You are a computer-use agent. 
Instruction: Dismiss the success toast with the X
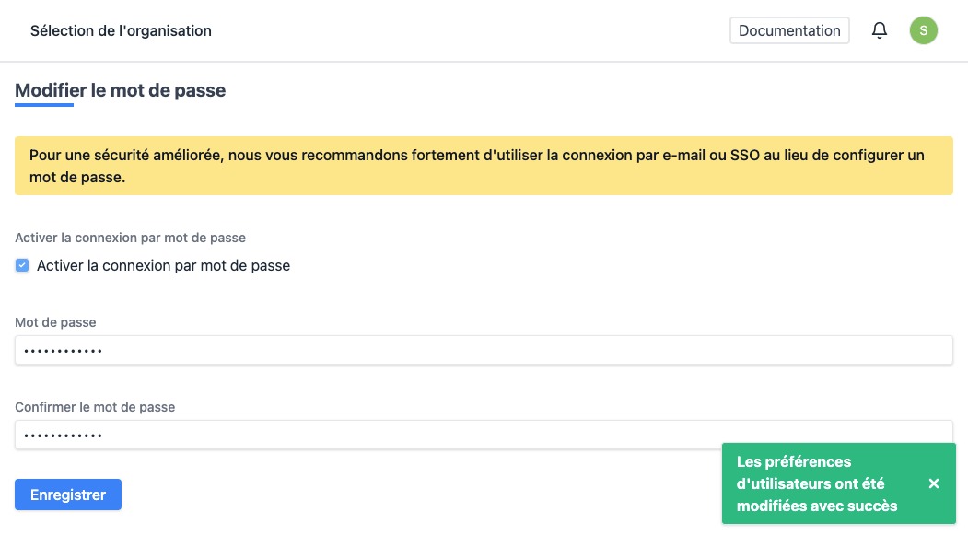pyautogui.click(x=934, y=483)
